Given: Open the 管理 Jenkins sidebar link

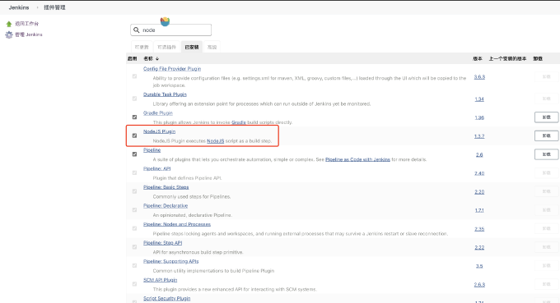Looking at the screenshot, I should pos(29,34).
